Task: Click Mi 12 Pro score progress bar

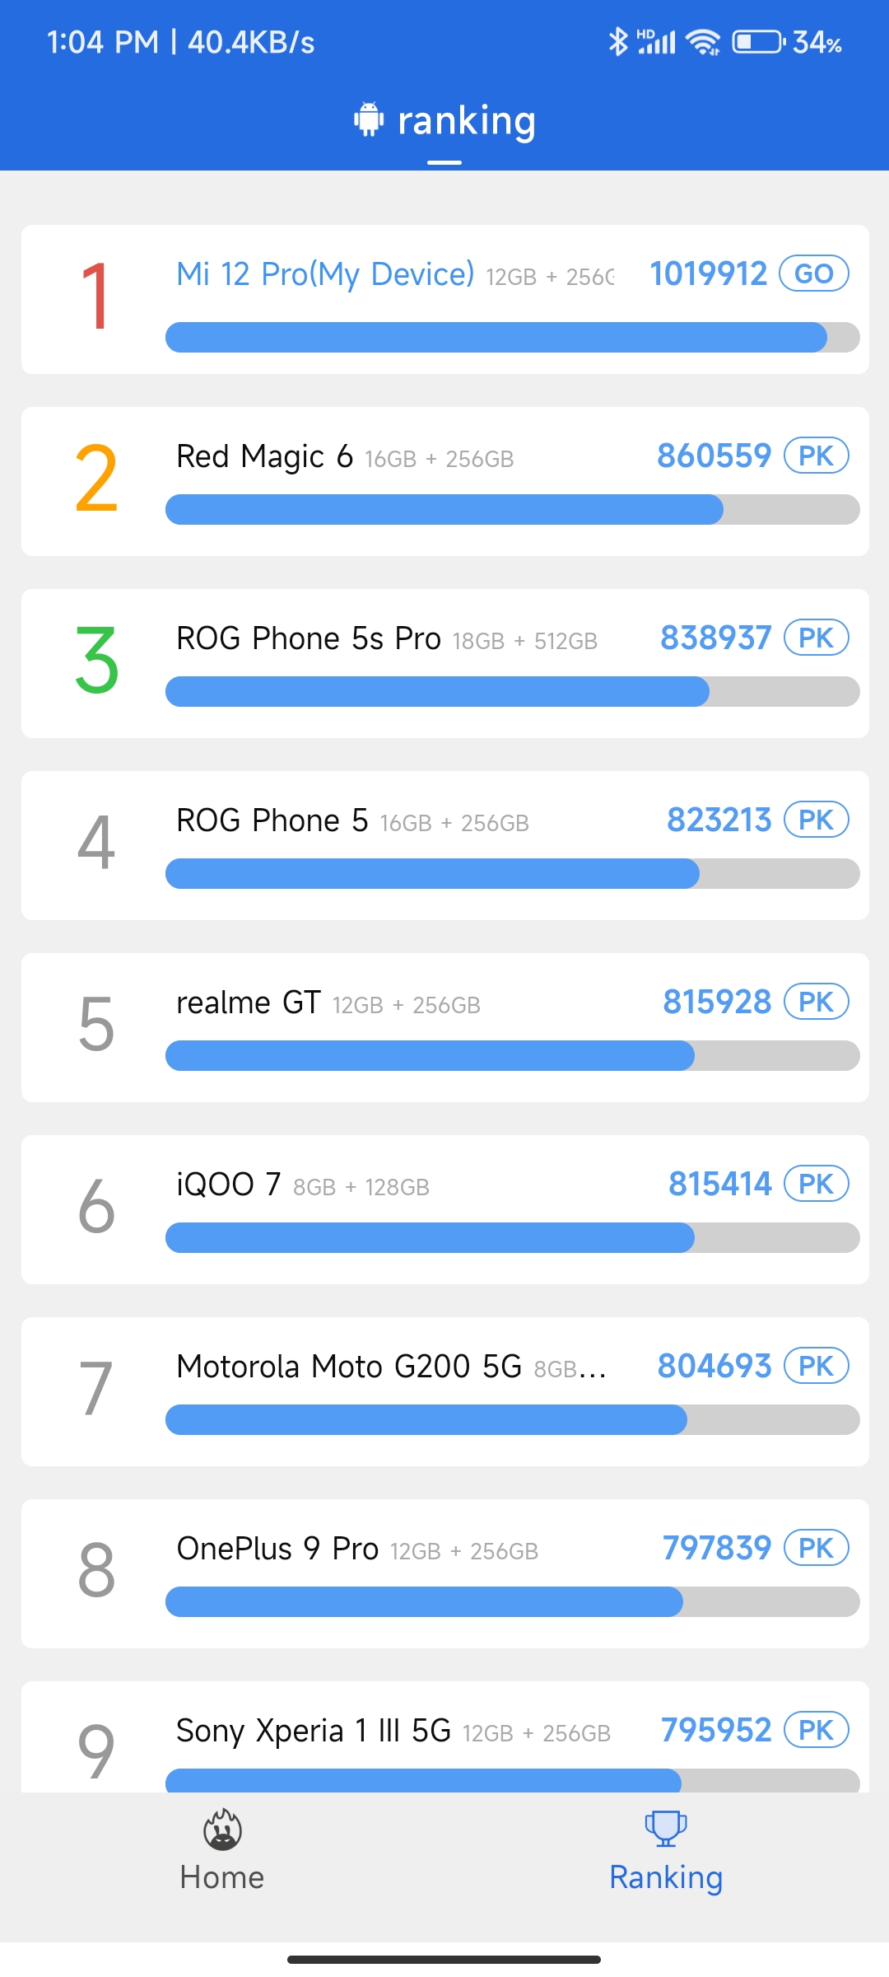Action: tap(512, 337)
